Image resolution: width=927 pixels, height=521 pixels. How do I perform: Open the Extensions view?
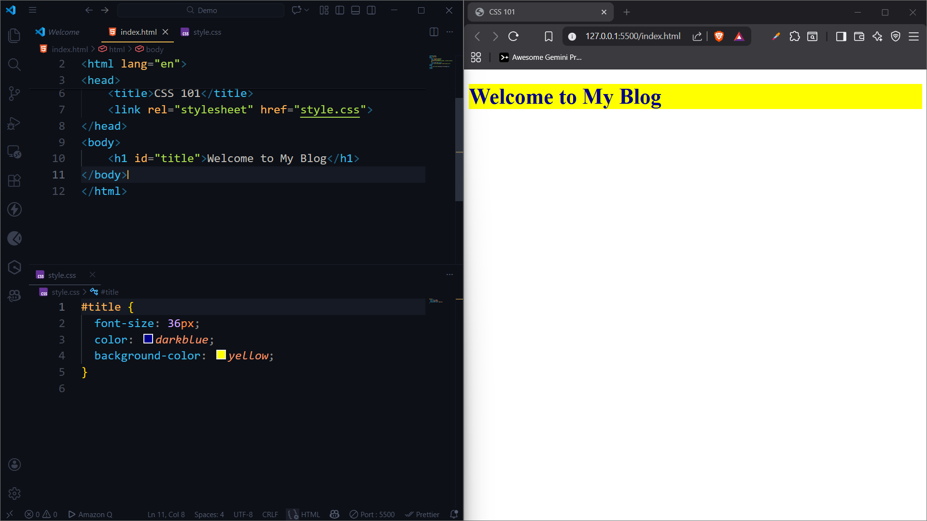pos(14,180)
